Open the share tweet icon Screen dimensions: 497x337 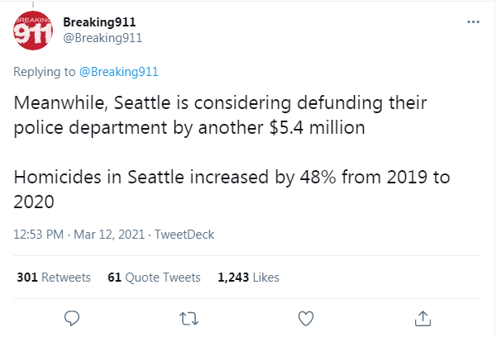tap(423, 318)
